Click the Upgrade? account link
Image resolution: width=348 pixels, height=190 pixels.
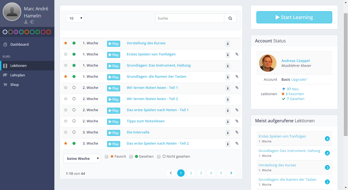coord(299,80)
